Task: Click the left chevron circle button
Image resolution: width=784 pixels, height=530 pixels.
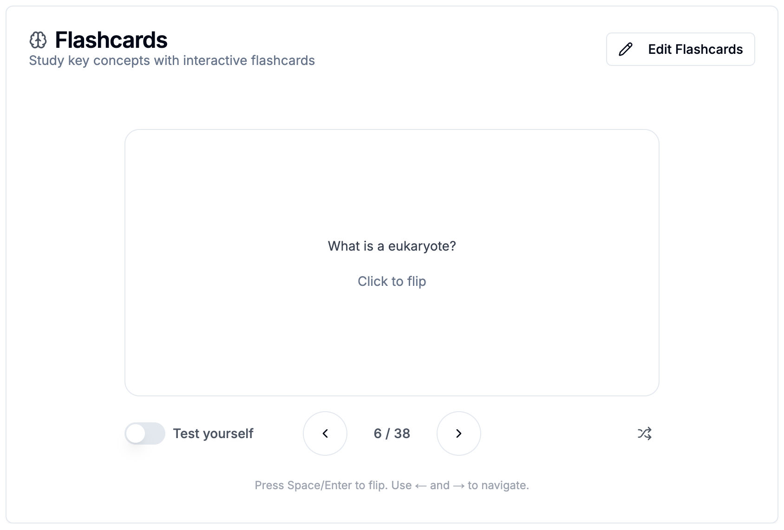Action: coord(325,433)
